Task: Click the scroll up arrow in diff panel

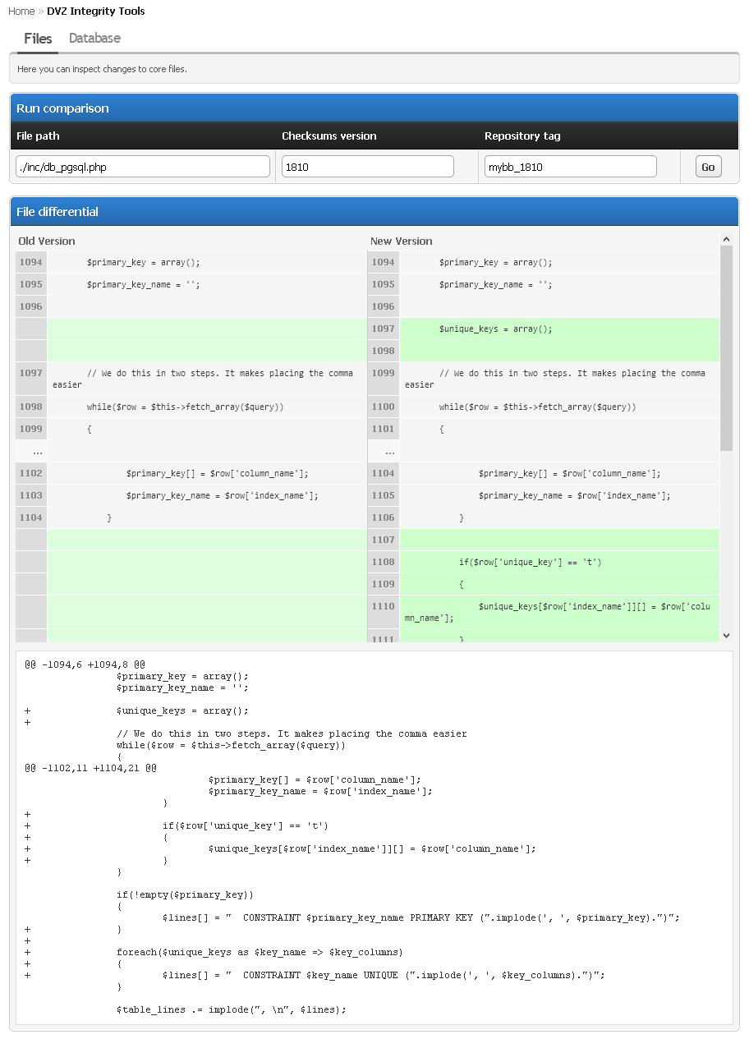Action: pyautogui.click(x=726, y=239)
